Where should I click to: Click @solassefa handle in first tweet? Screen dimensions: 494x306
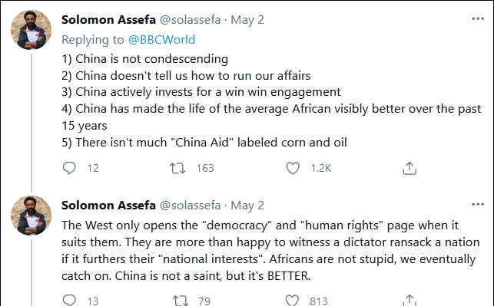191,19
